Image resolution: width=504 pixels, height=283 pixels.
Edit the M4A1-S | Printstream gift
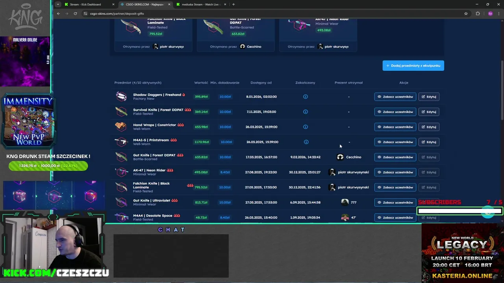[429, 142]
